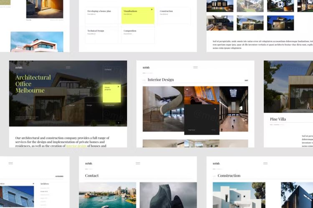Viewport: 313px width, 208px height.
Task: Click arrow icon on dark interior overlay card
Action: coord(215,109)
